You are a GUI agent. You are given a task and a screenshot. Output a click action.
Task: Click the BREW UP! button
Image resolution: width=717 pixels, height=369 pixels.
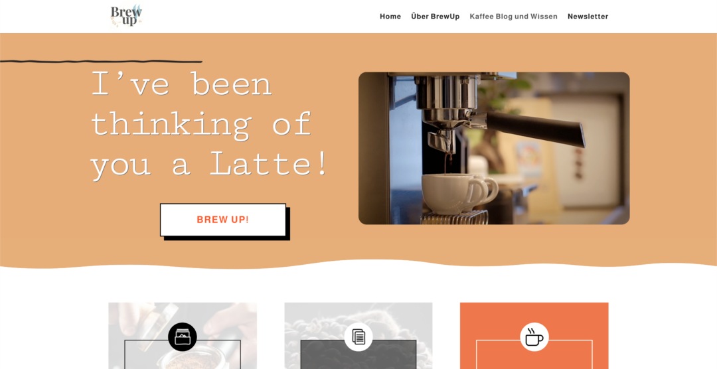[222, 220]
